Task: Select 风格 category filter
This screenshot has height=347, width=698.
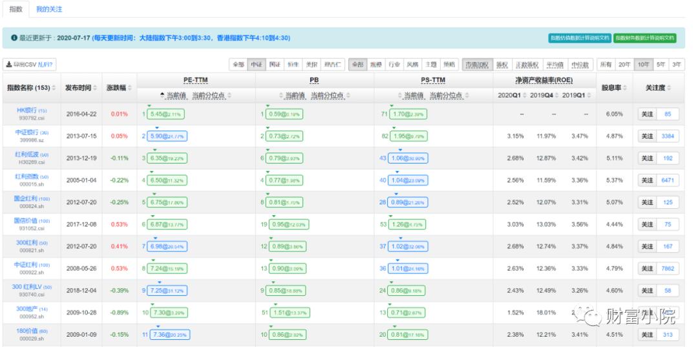Action: click(412, 65)
